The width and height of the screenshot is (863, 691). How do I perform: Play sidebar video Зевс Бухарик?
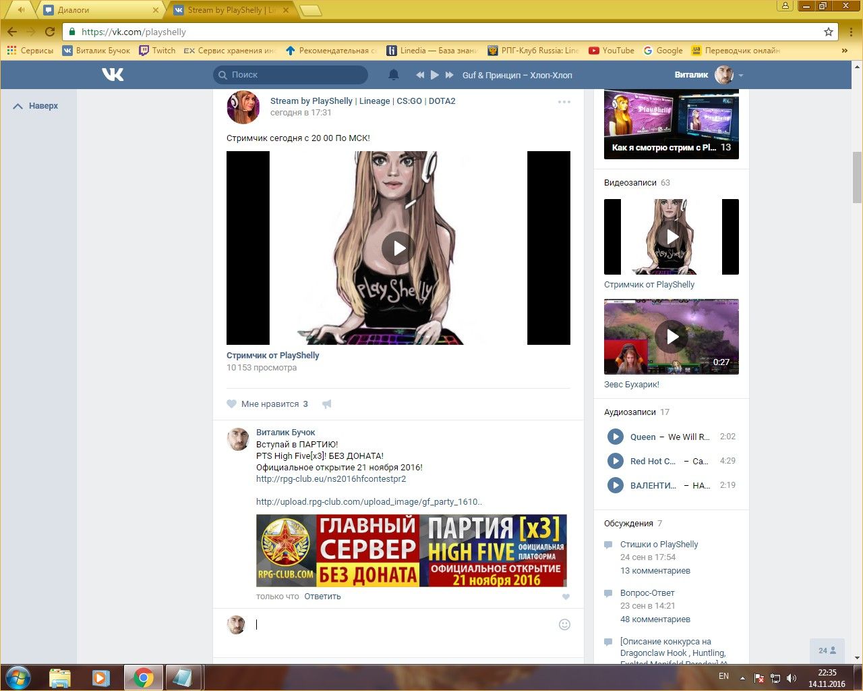[x=672, y=337]
